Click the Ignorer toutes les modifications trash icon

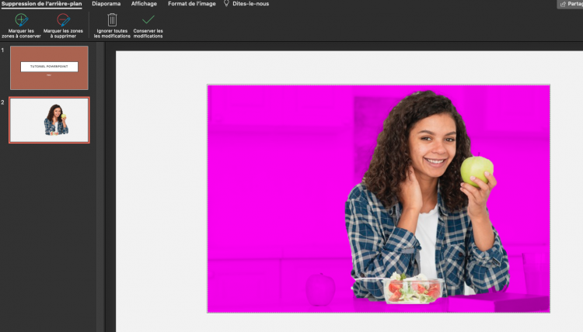click(x=112, y=19)
